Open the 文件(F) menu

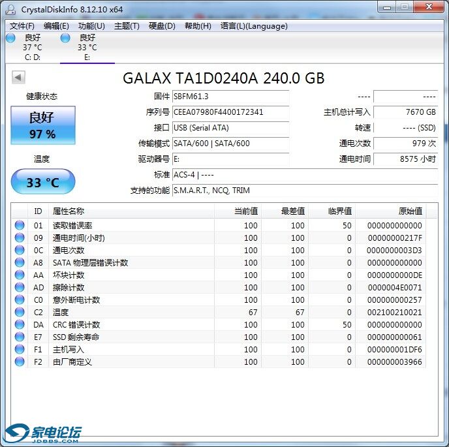coord(22,26)
